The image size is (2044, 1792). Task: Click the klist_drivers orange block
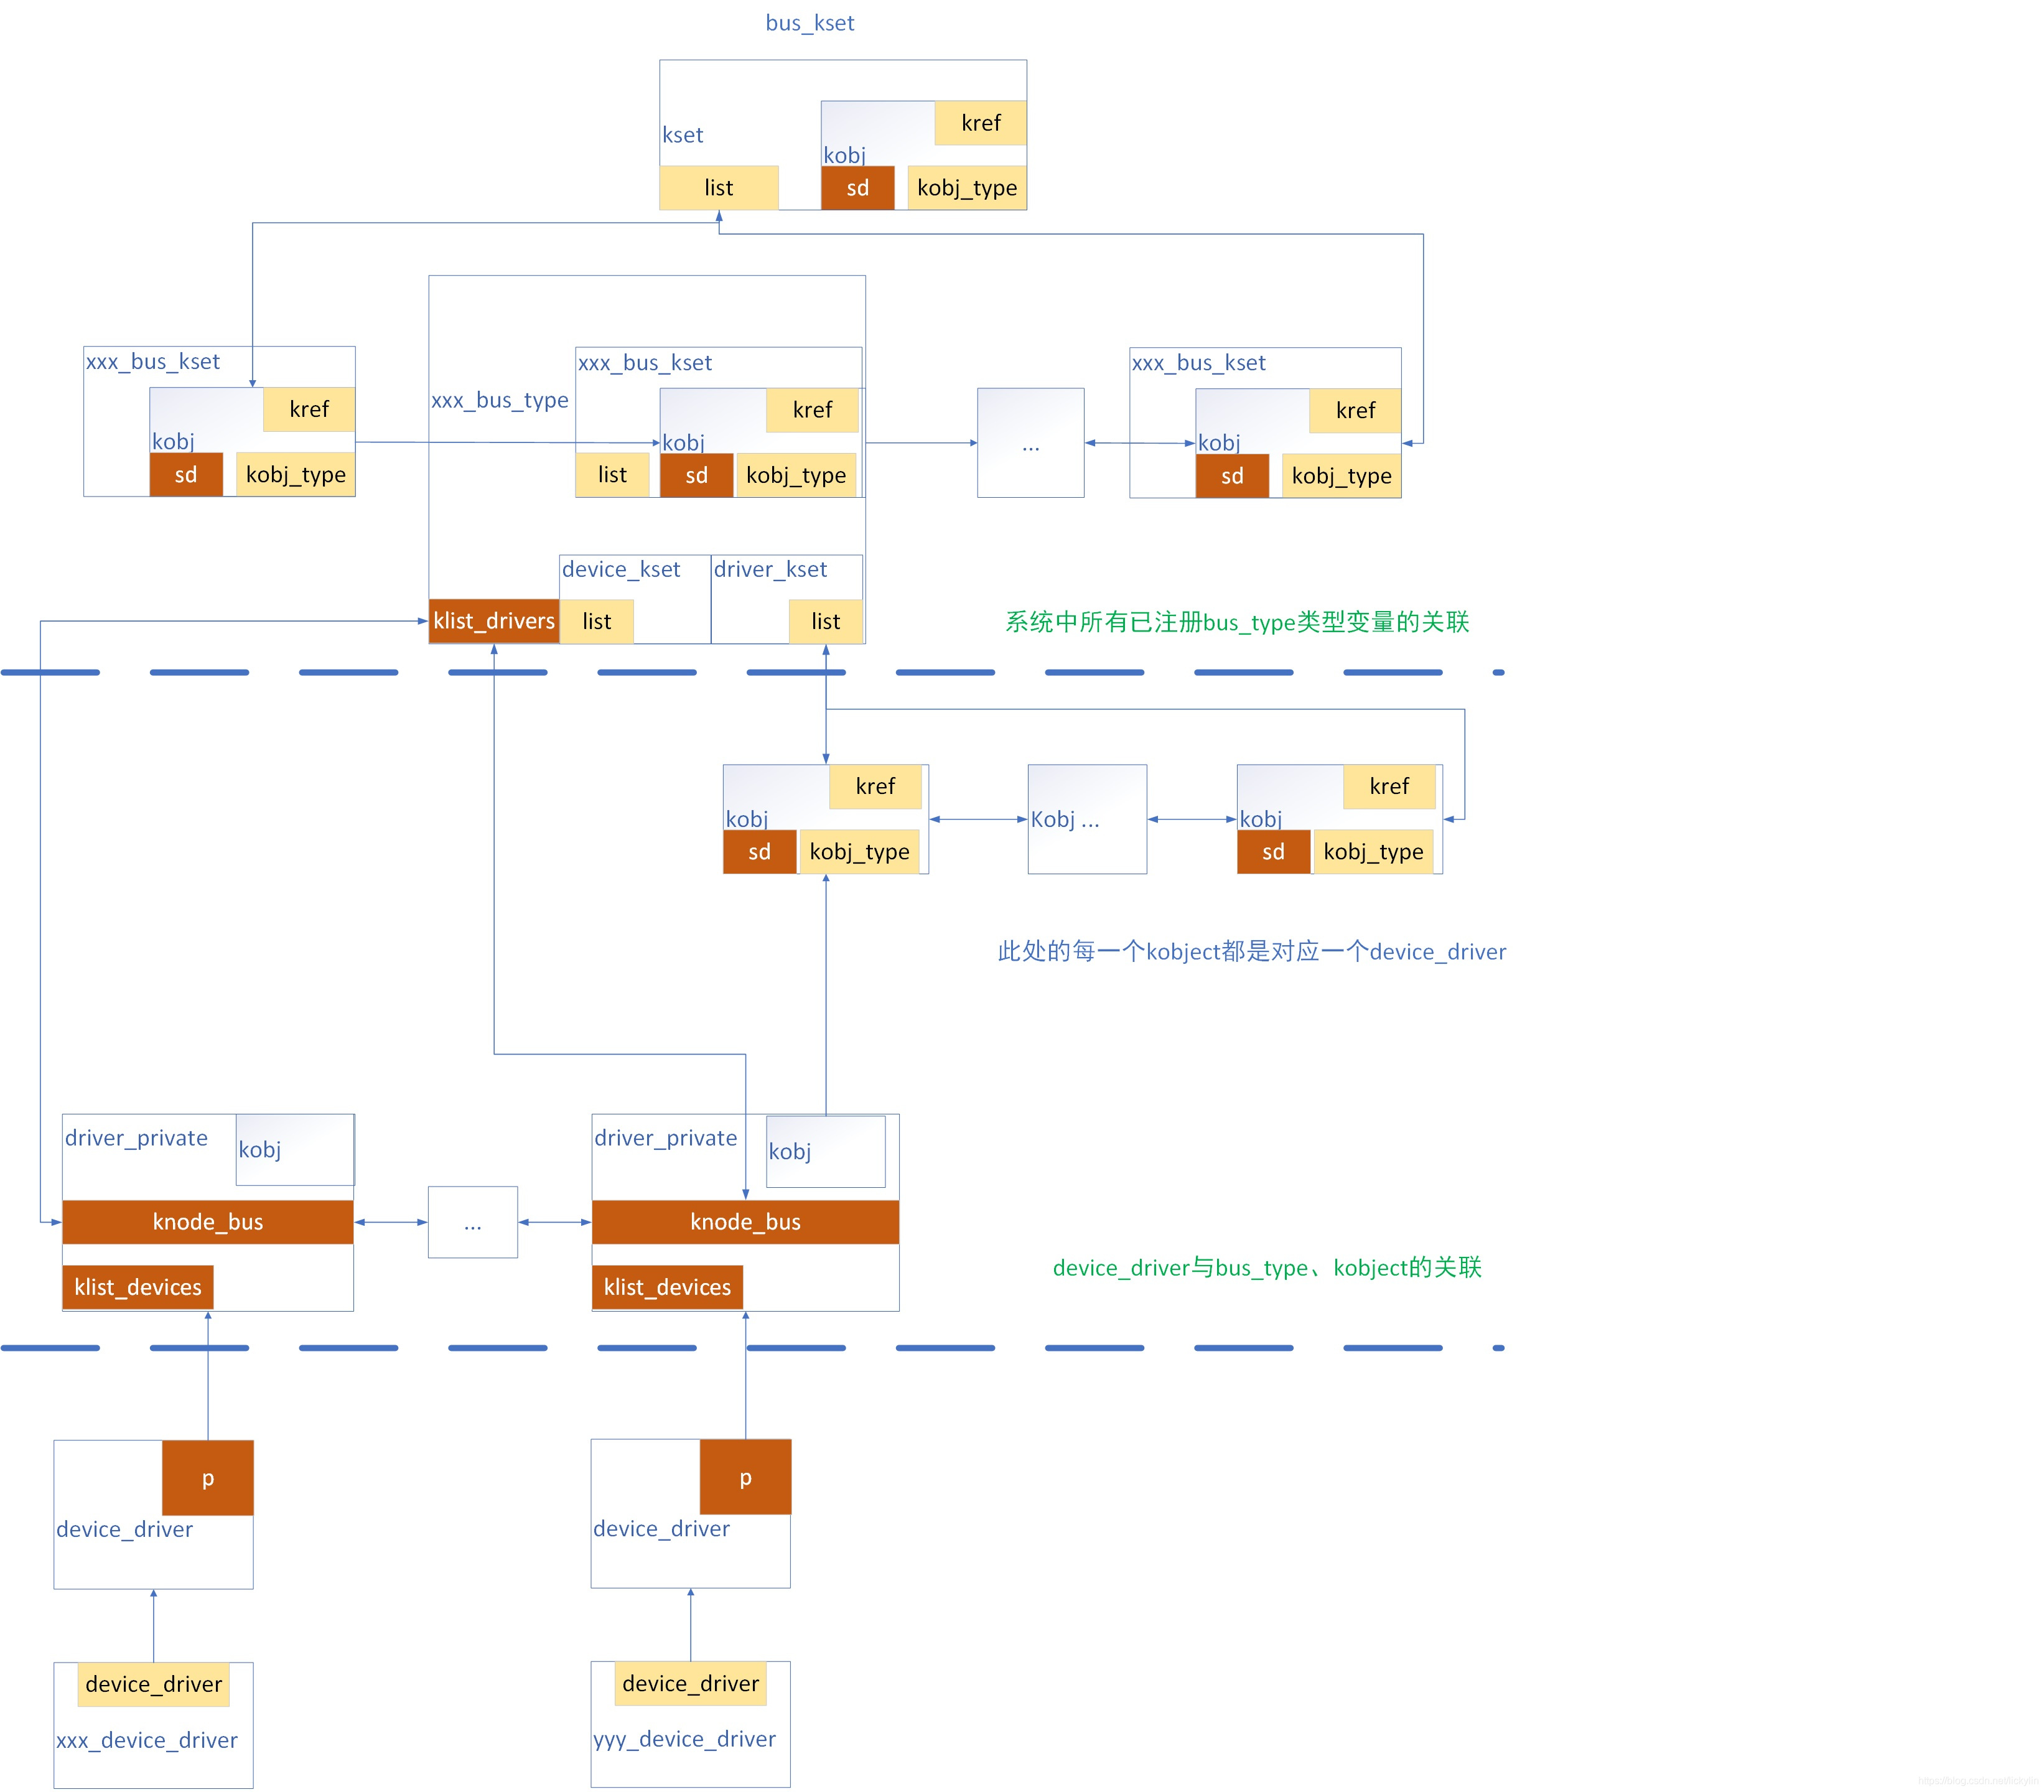point(493,621)
